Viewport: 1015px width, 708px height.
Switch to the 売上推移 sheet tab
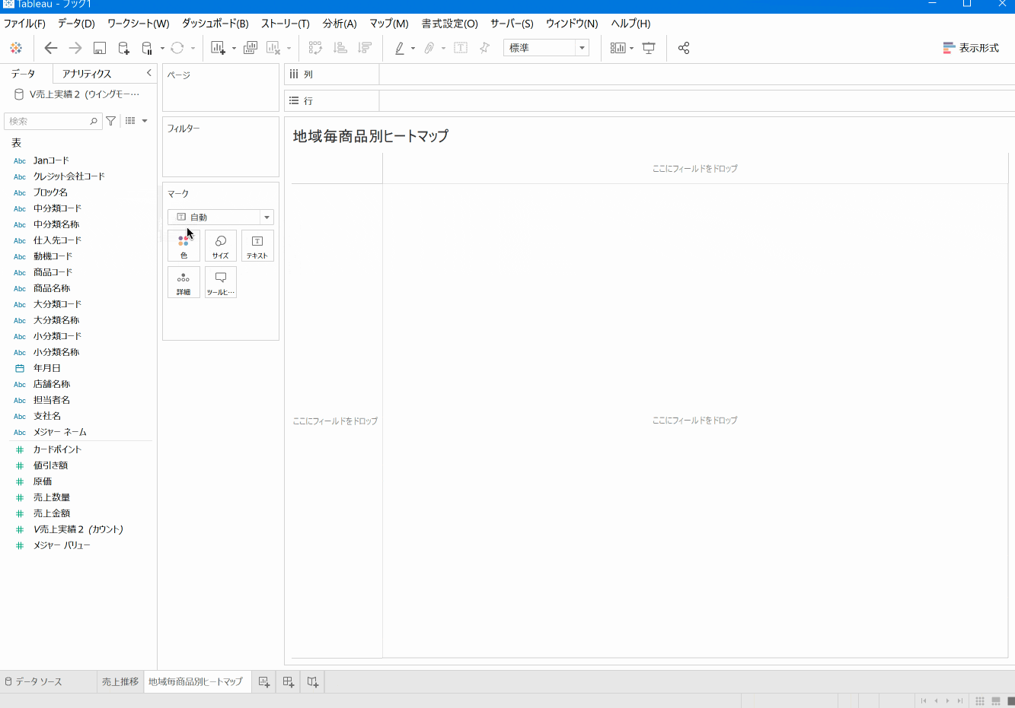tap(120, 681)
